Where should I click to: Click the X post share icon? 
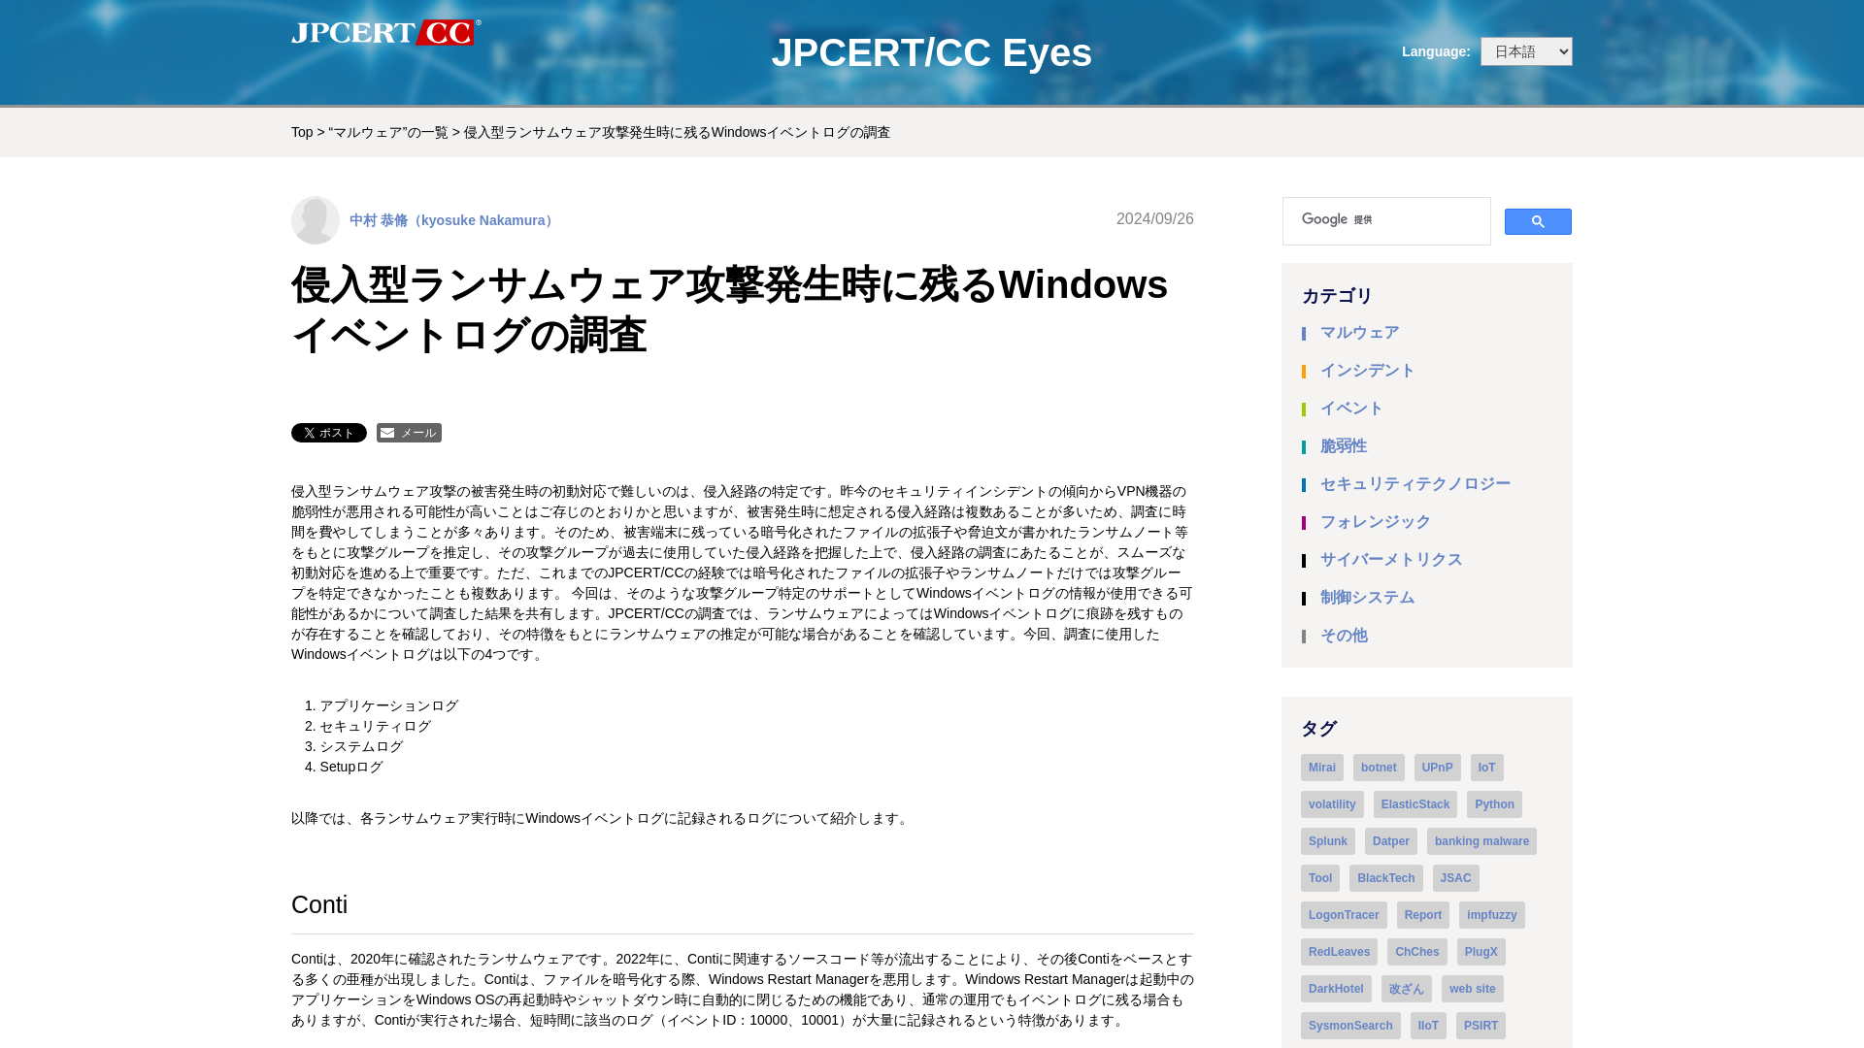pos(329,433)
